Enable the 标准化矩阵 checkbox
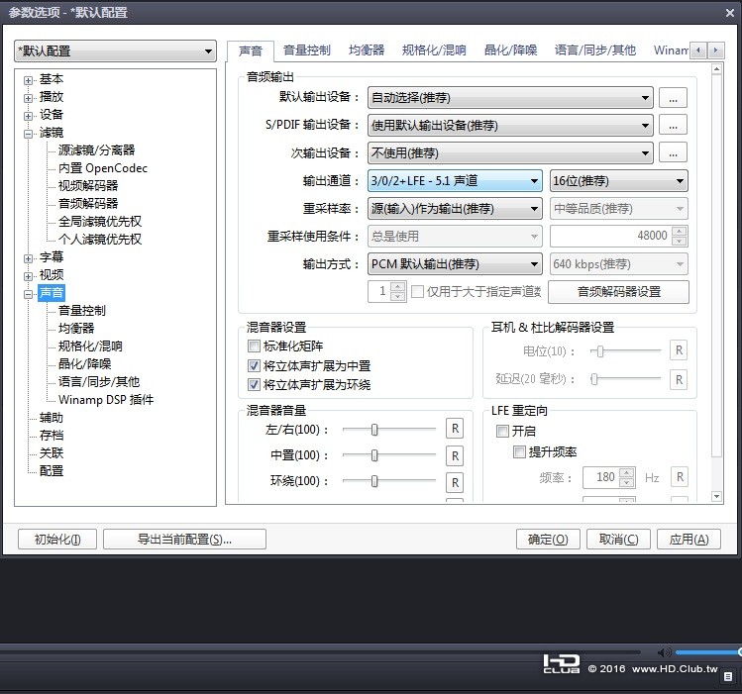Screen dimensions: 742x694 (254, 347)
